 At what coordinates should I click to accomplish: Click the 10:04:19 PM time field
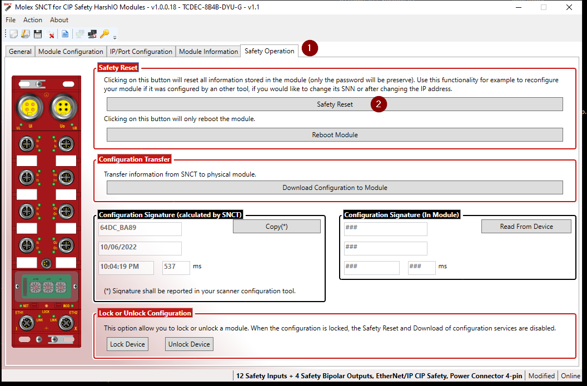pyautogui.click(x=126, y=268)
